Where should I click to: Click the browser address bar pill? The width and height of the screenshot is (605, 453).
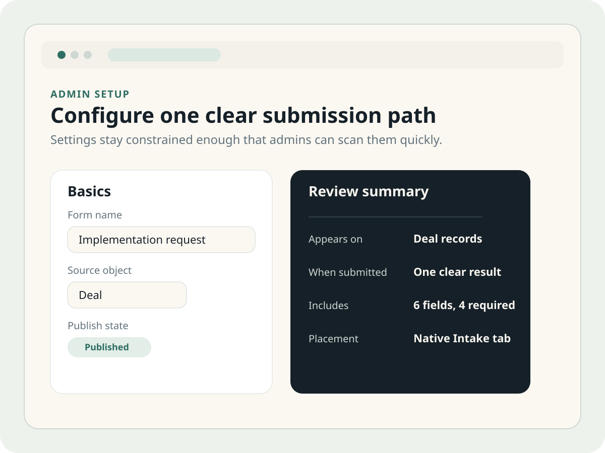(x=164, y=55)
